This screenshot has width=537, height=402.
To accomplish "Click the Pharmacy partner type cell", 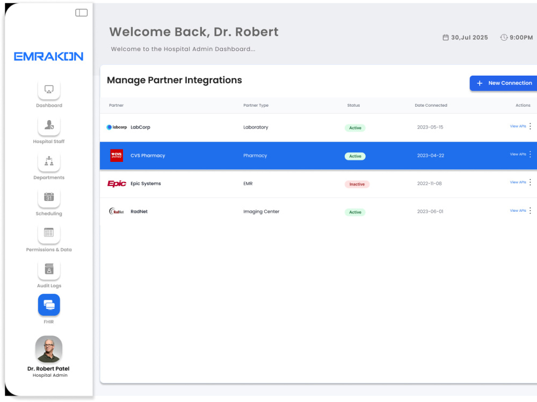I will 255,155.
